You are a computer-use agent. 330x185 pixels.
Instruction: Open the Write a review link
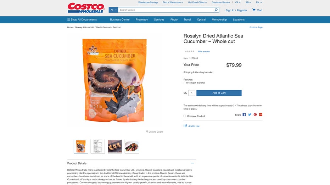(x=203, y=51)
